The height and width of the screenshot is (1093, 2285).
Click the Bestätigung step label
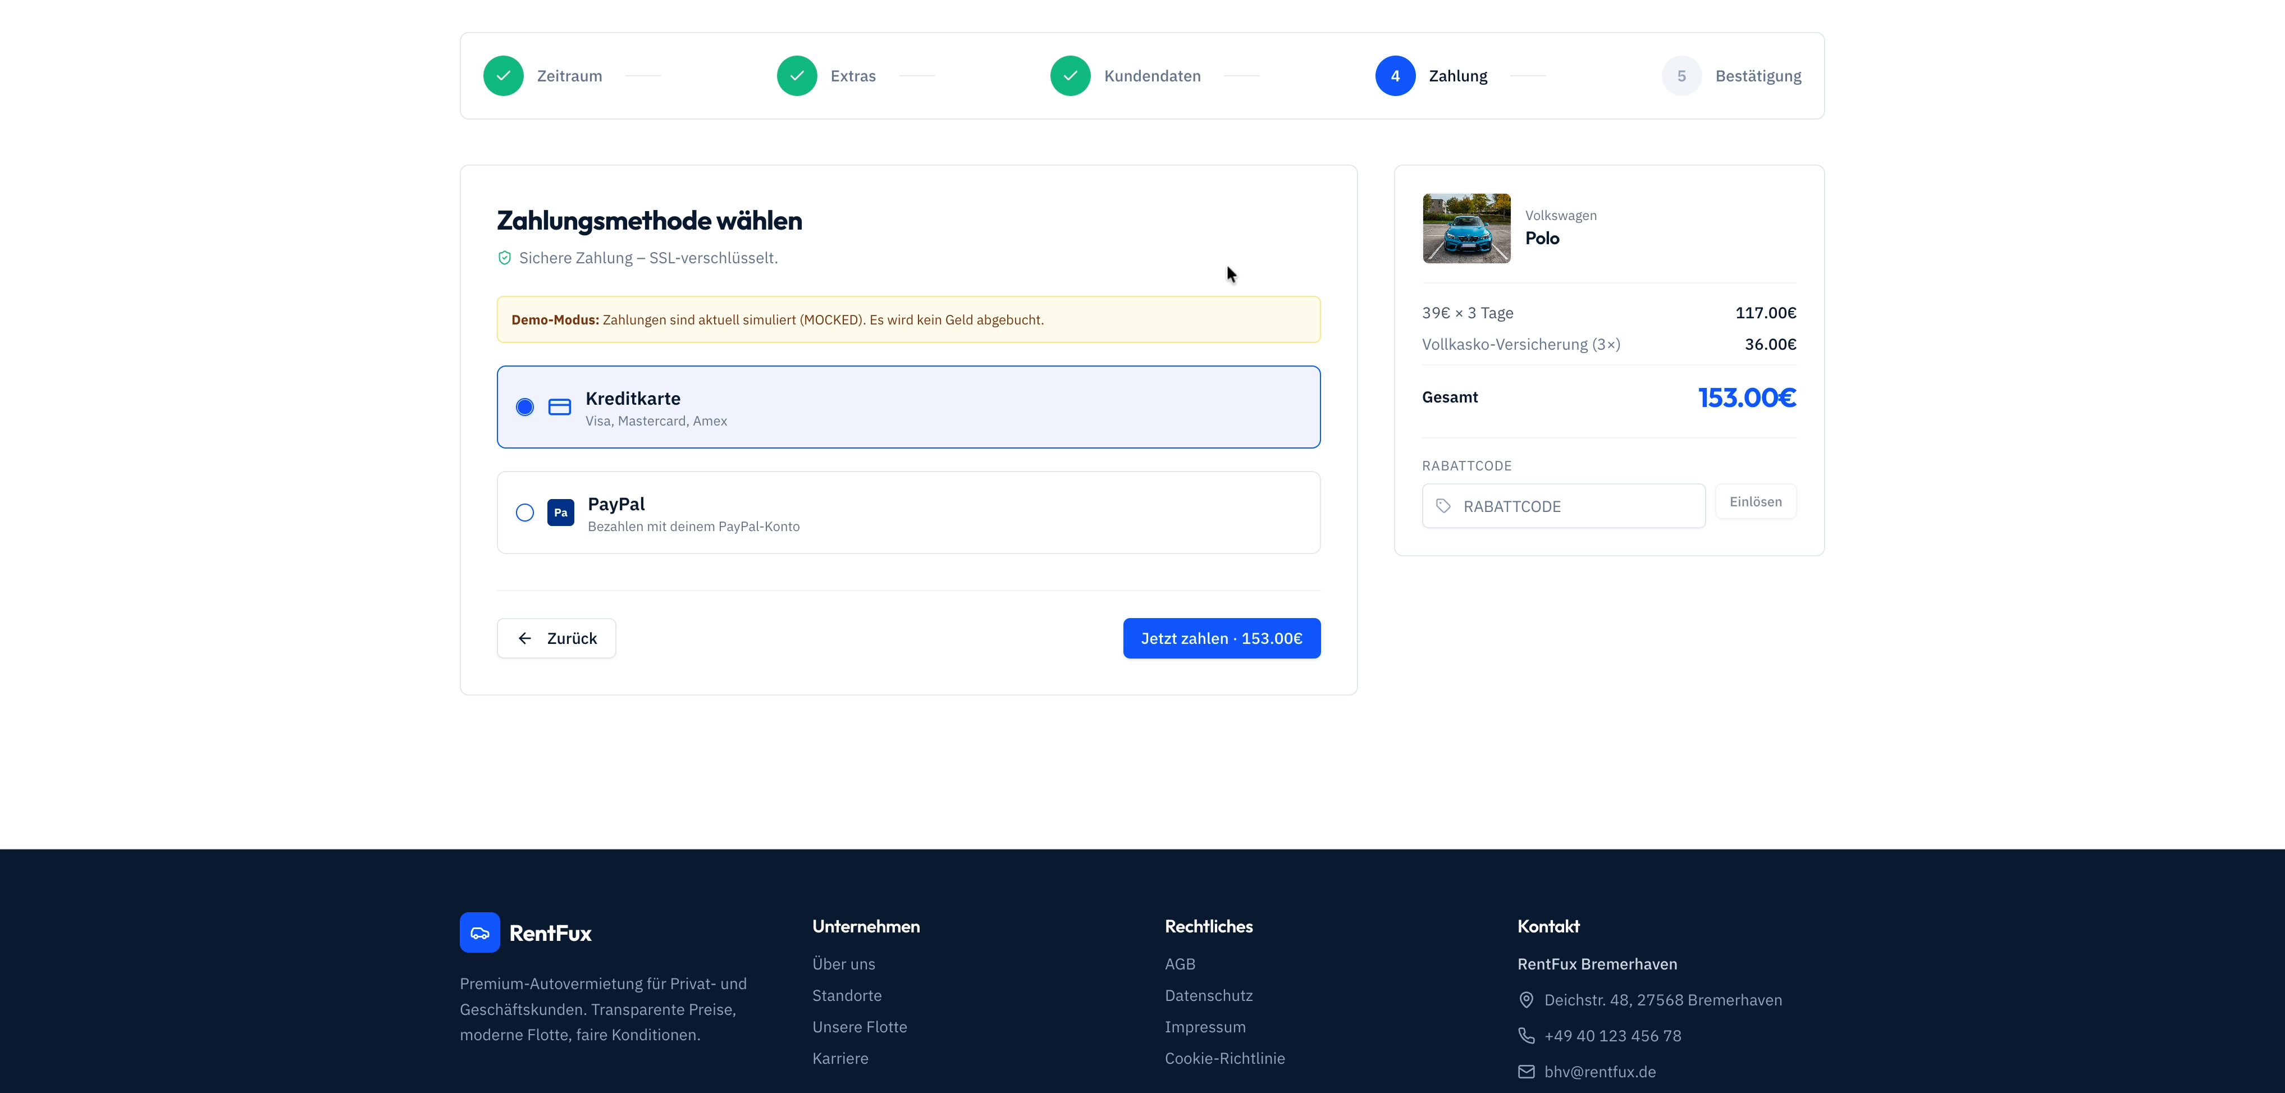[1758, 76]
